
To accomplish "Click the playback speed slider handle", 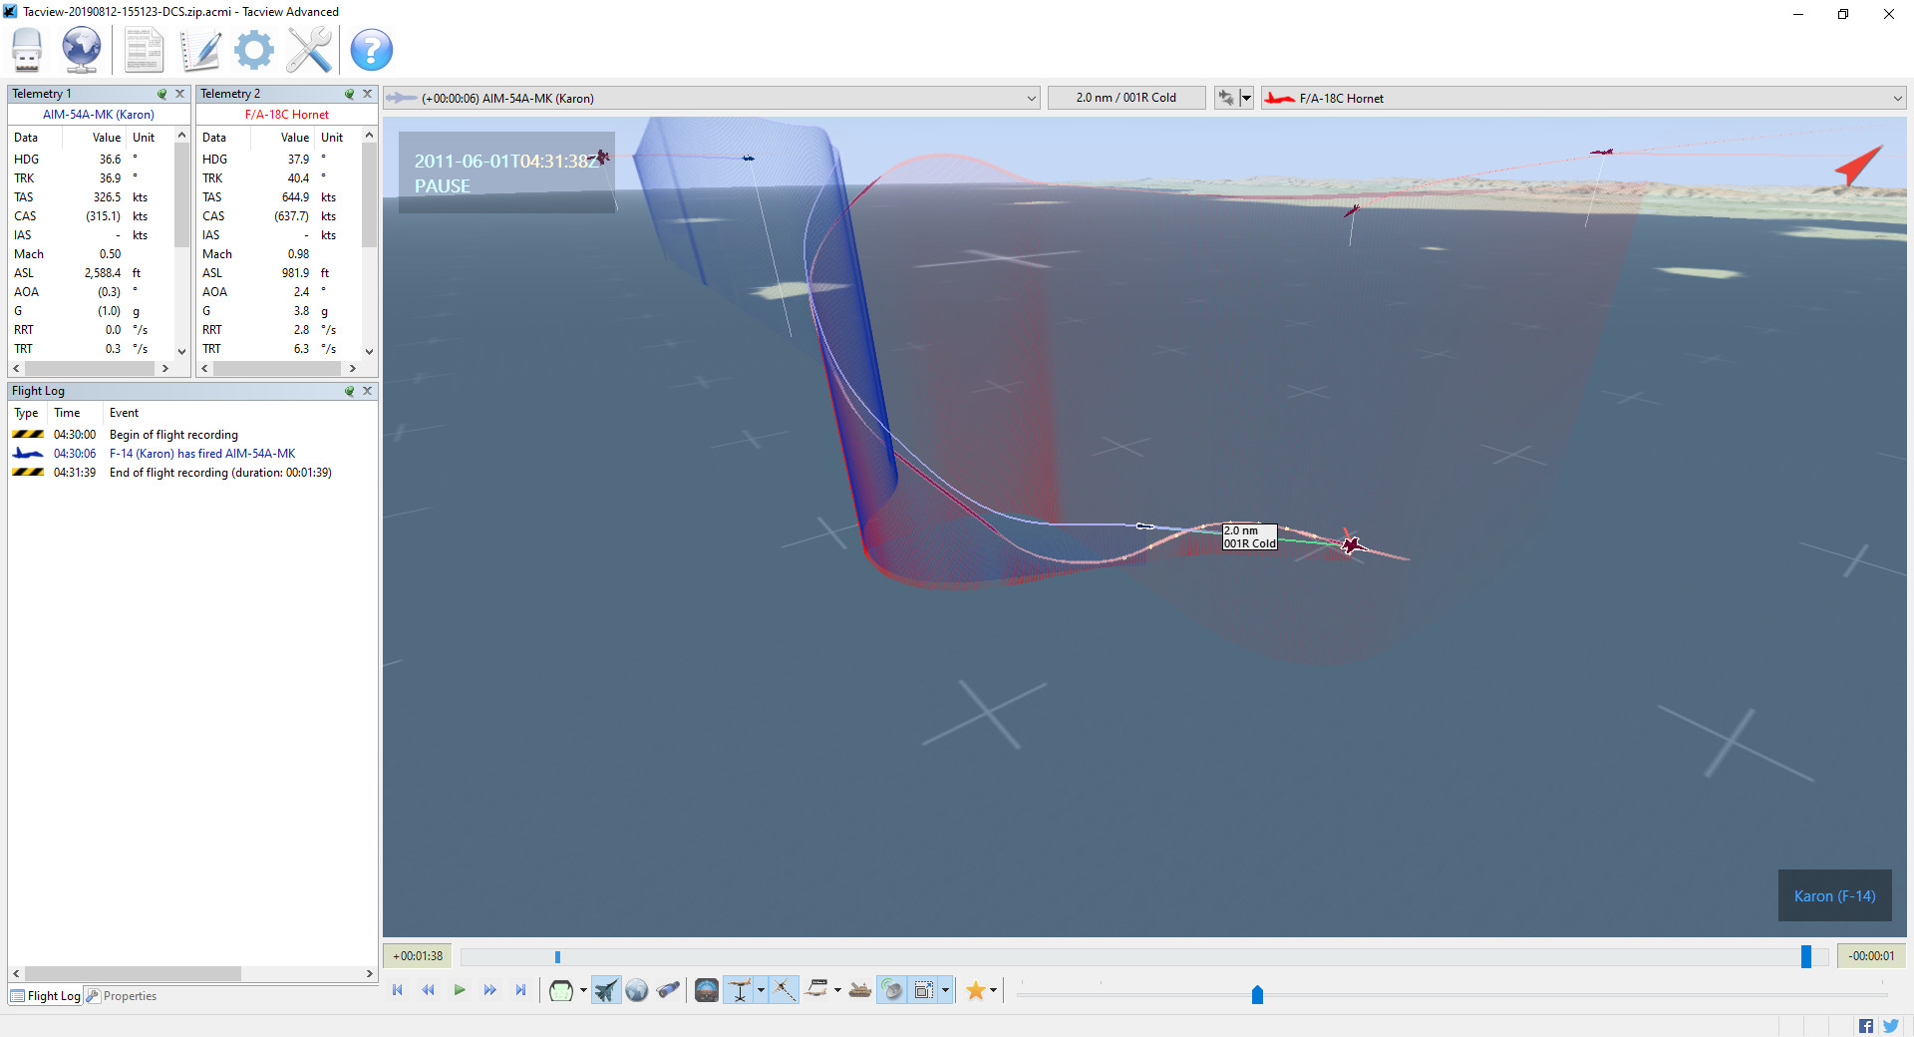I will pyautogui.click(x=1257, y=994).
